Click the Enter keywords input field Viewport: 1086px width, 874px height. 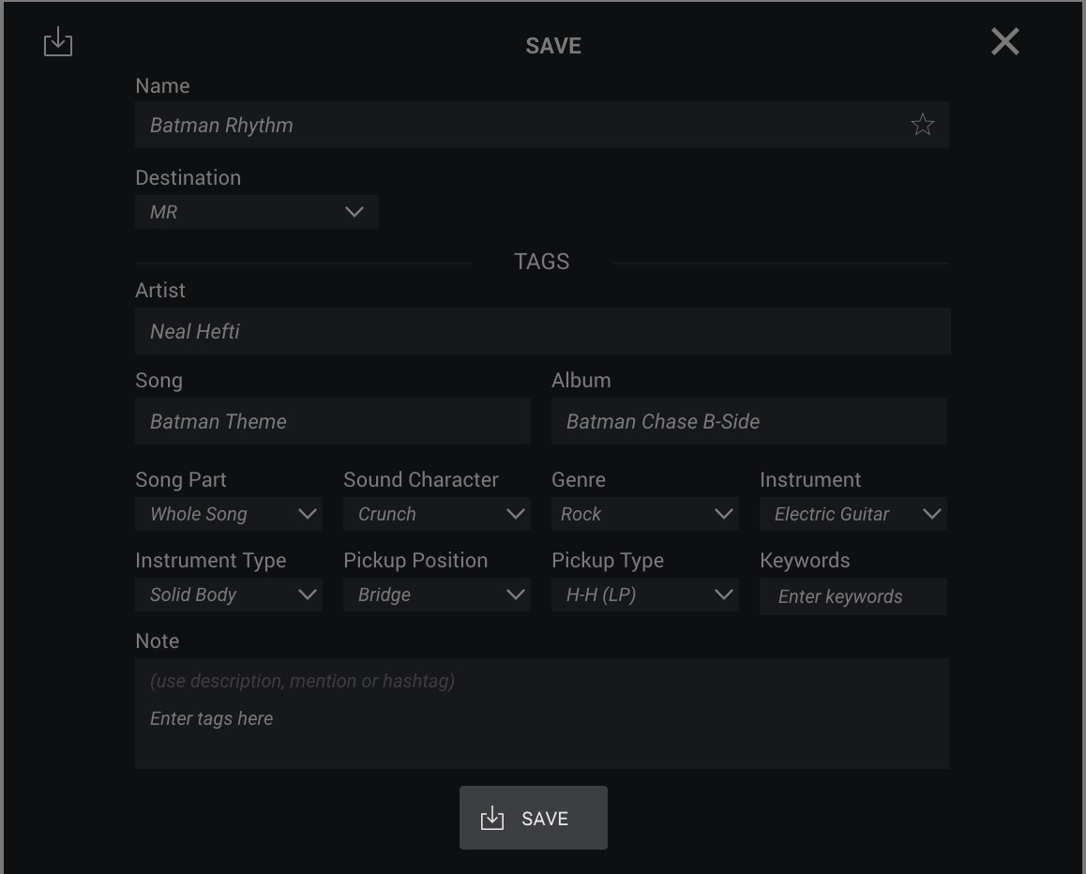tap(853, 596)
